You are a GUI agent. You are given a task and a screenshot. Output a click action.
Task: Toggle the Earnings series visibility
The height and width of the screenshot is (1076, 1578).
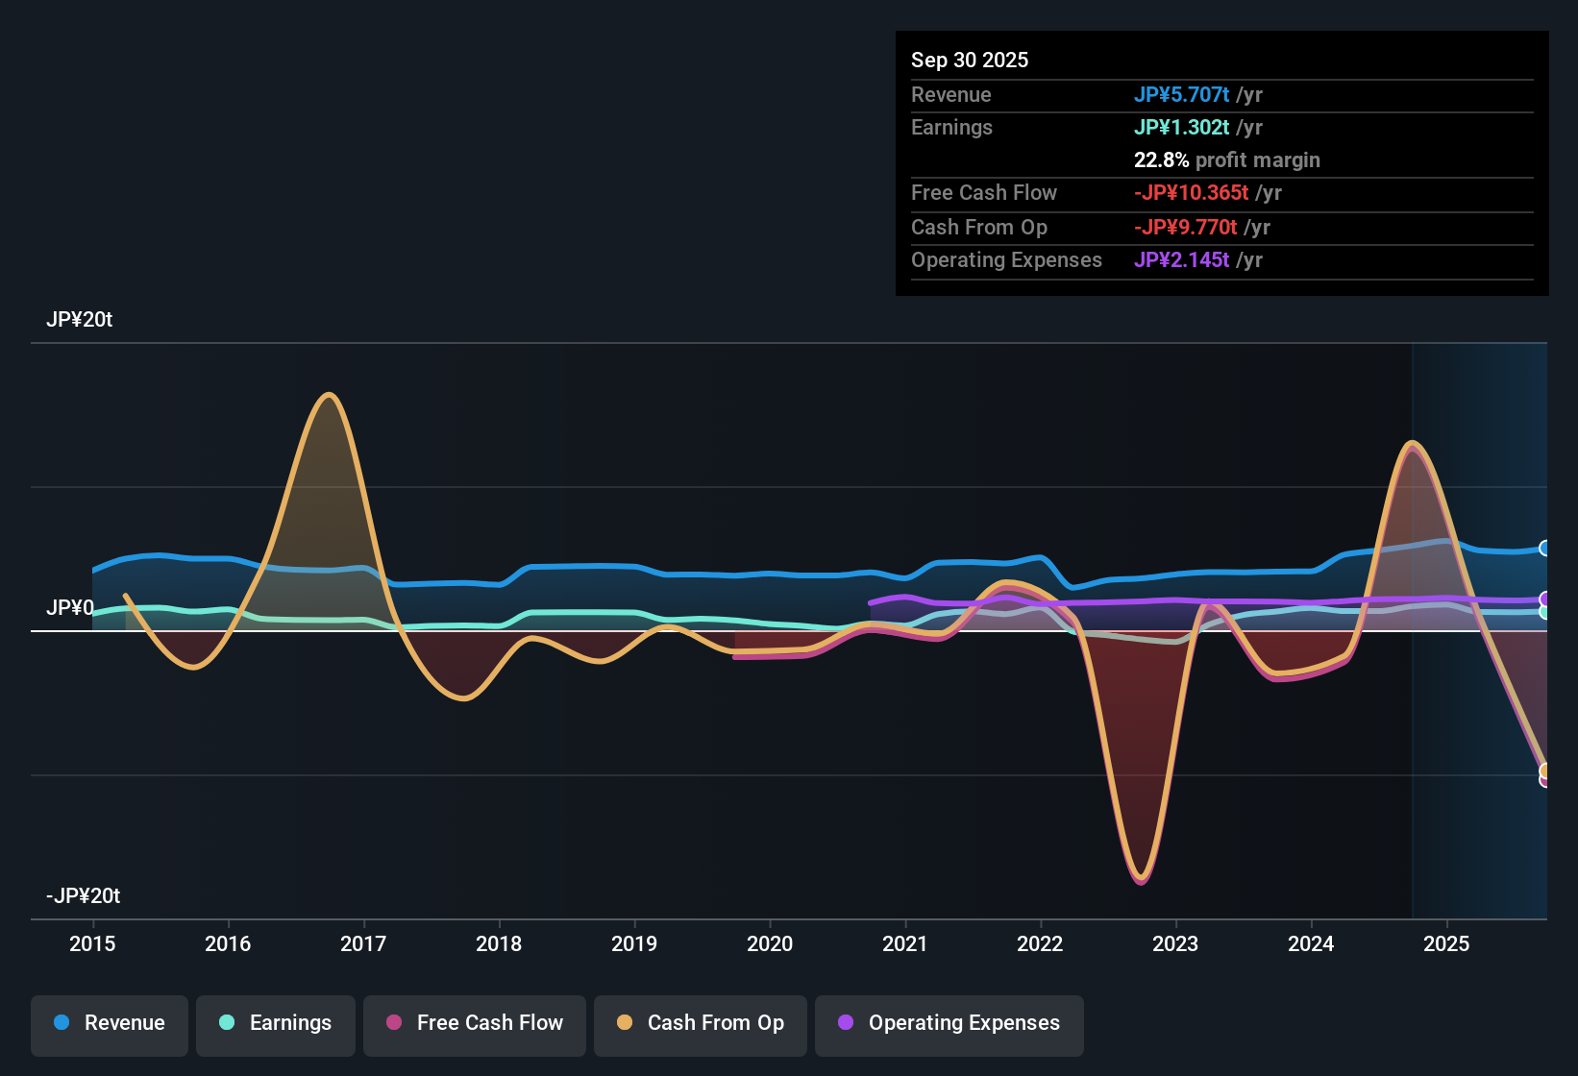tap(276, 1024)
